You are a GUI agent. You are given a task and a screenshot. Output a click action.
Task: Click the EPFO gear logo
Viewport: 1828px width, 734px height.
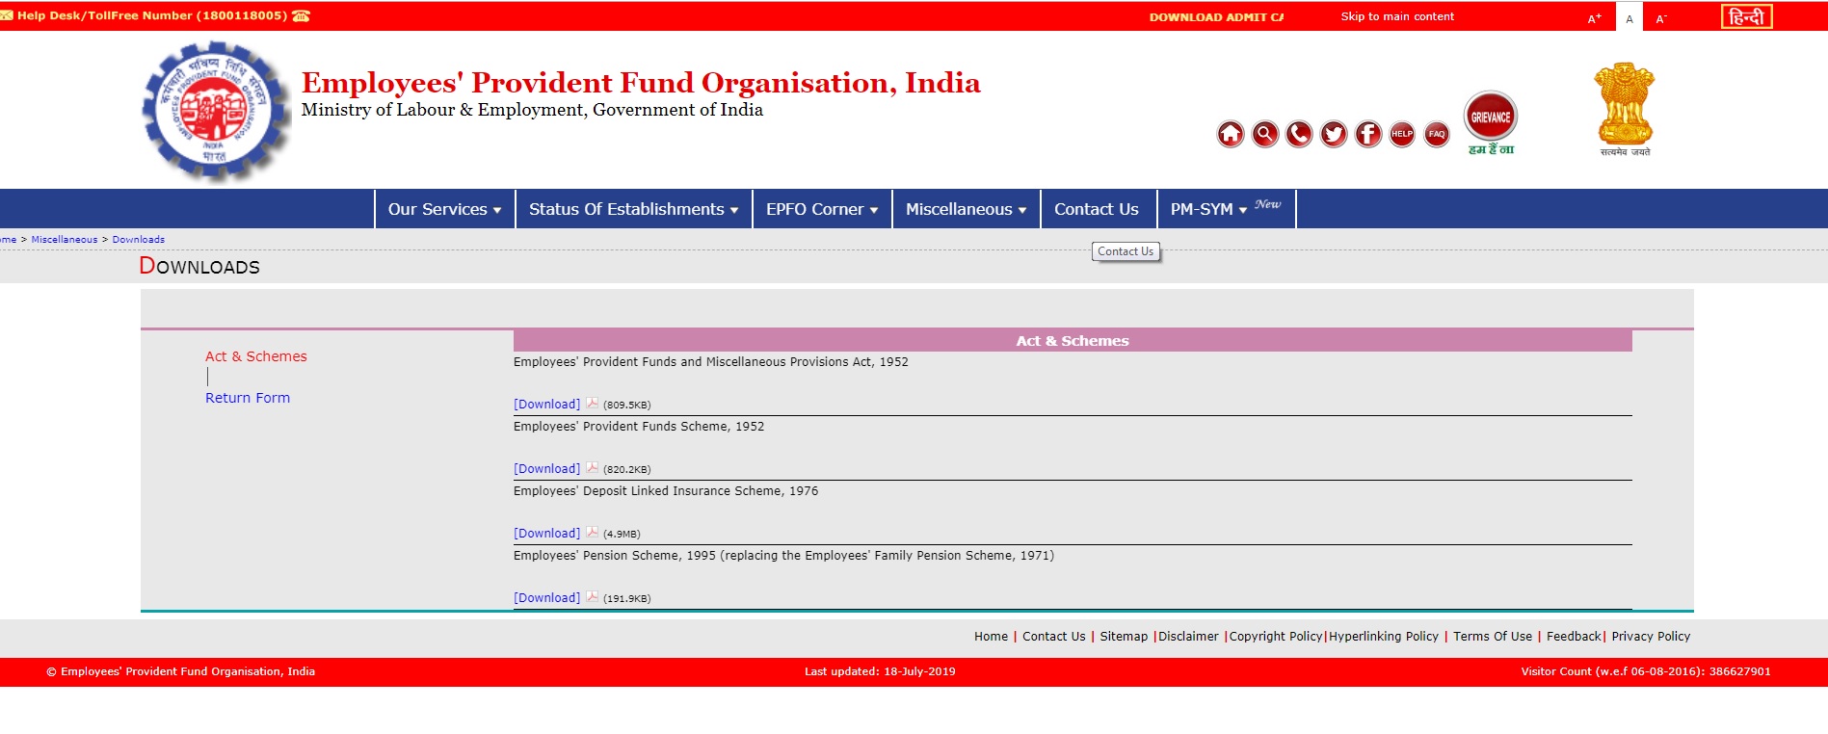pyautogui.click(x=215, y=111)
